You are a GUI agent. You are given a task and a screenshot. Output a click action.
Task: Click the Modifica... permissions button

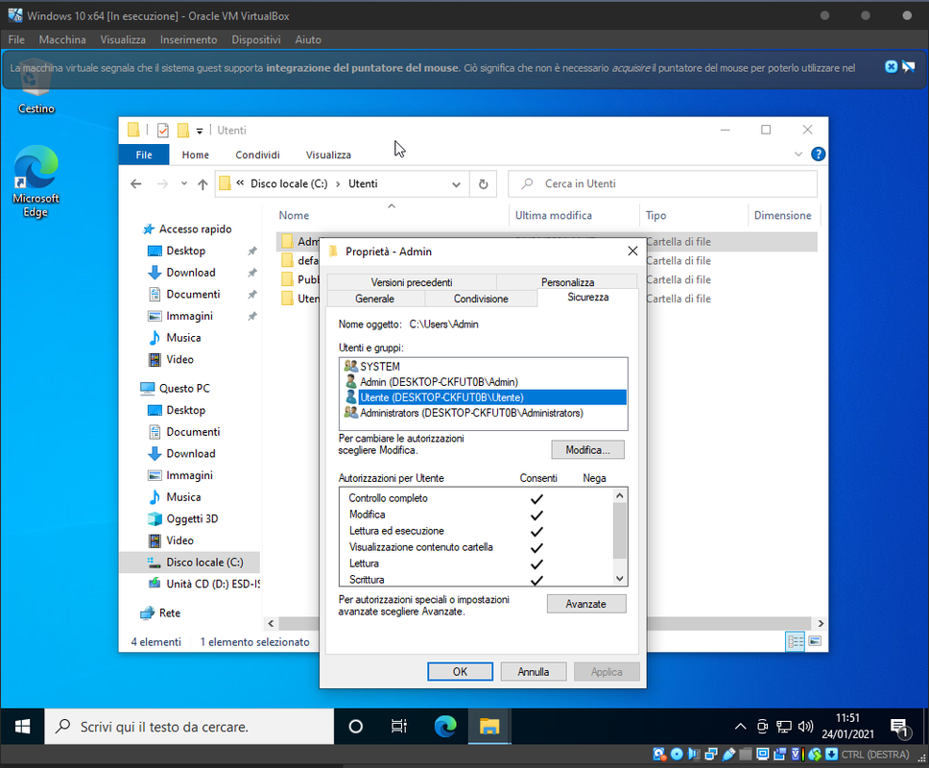pyautogui.click(x=587, y=450)
